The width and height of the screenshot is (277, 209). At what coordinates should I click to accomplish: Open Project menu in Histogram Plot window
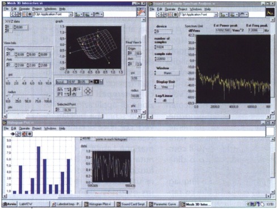[37, 129]
